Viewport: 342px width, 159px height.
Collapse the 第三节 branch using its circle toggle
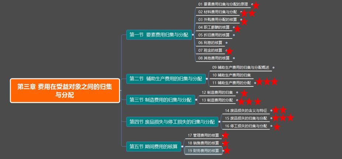click(196, 100)
